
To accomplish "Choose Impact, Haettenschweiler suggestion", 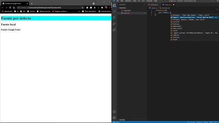I will (x=195, y=17).
